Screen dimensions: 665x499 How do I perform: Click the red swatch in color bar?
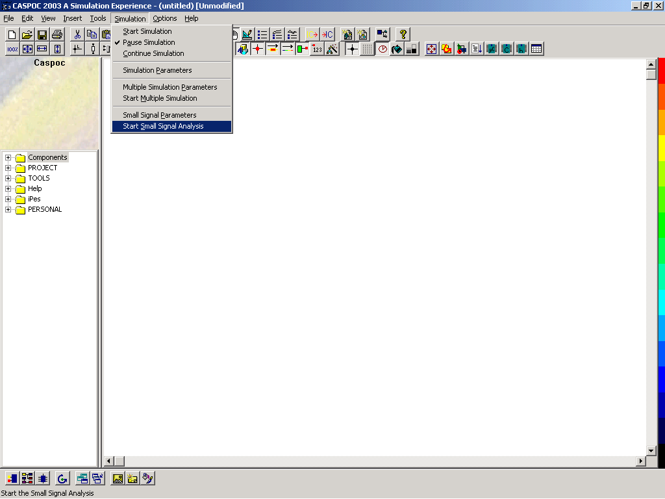tap(661, 70)
